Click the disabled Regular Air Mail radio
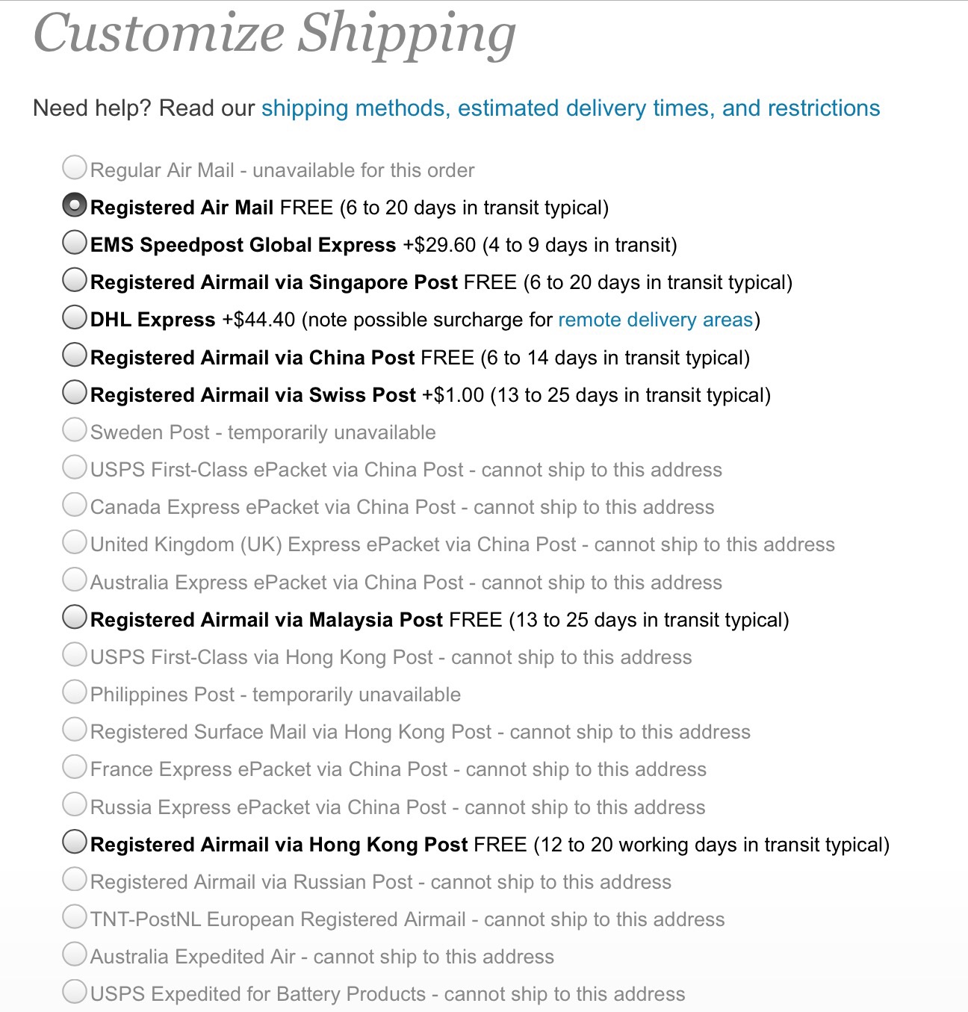The image size is (968, 1012). 75,167
